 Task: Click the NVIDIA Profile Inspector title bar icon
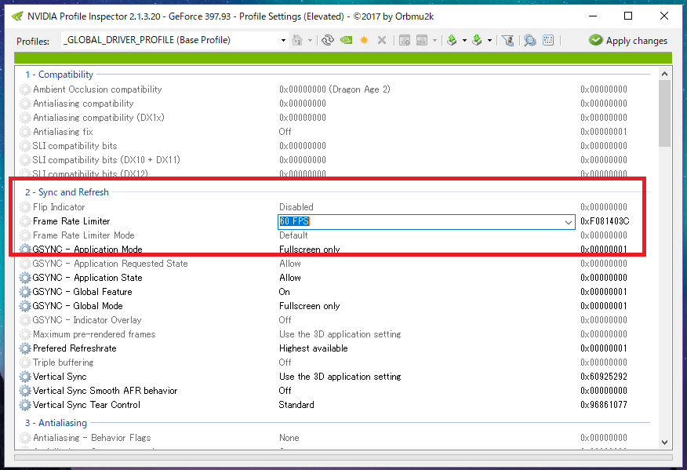click(x=17, y=16)
